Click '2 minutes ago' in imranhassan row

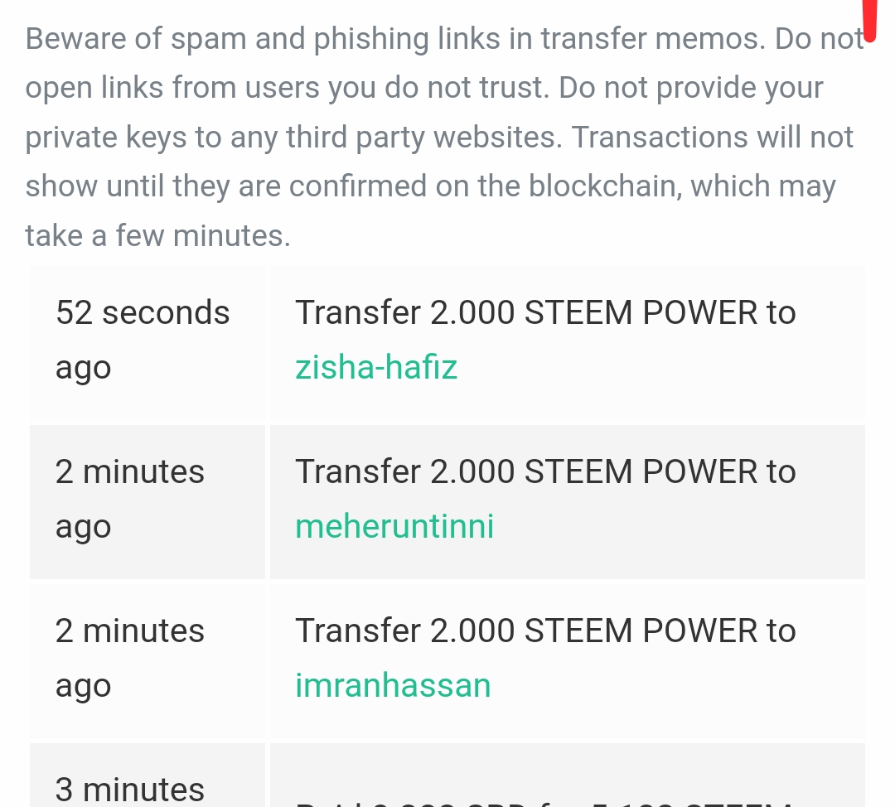[129, 658]
